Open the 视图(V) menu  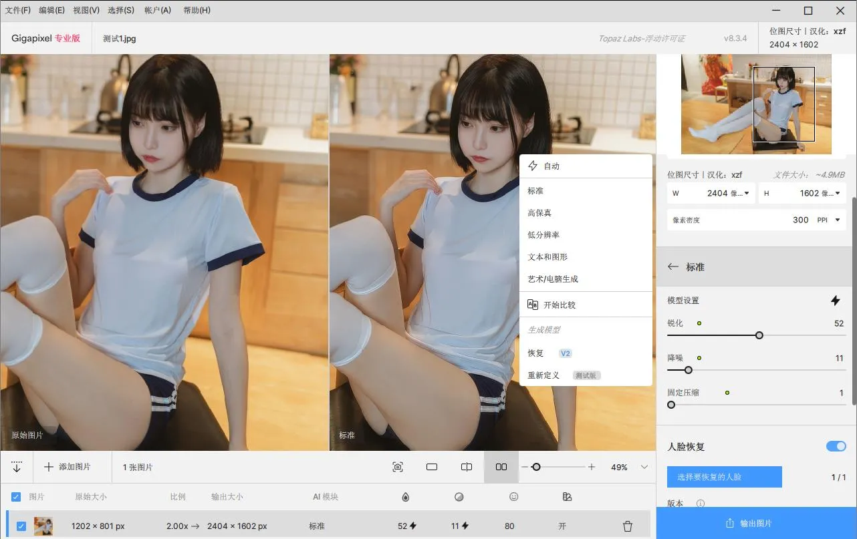[86, 10]
